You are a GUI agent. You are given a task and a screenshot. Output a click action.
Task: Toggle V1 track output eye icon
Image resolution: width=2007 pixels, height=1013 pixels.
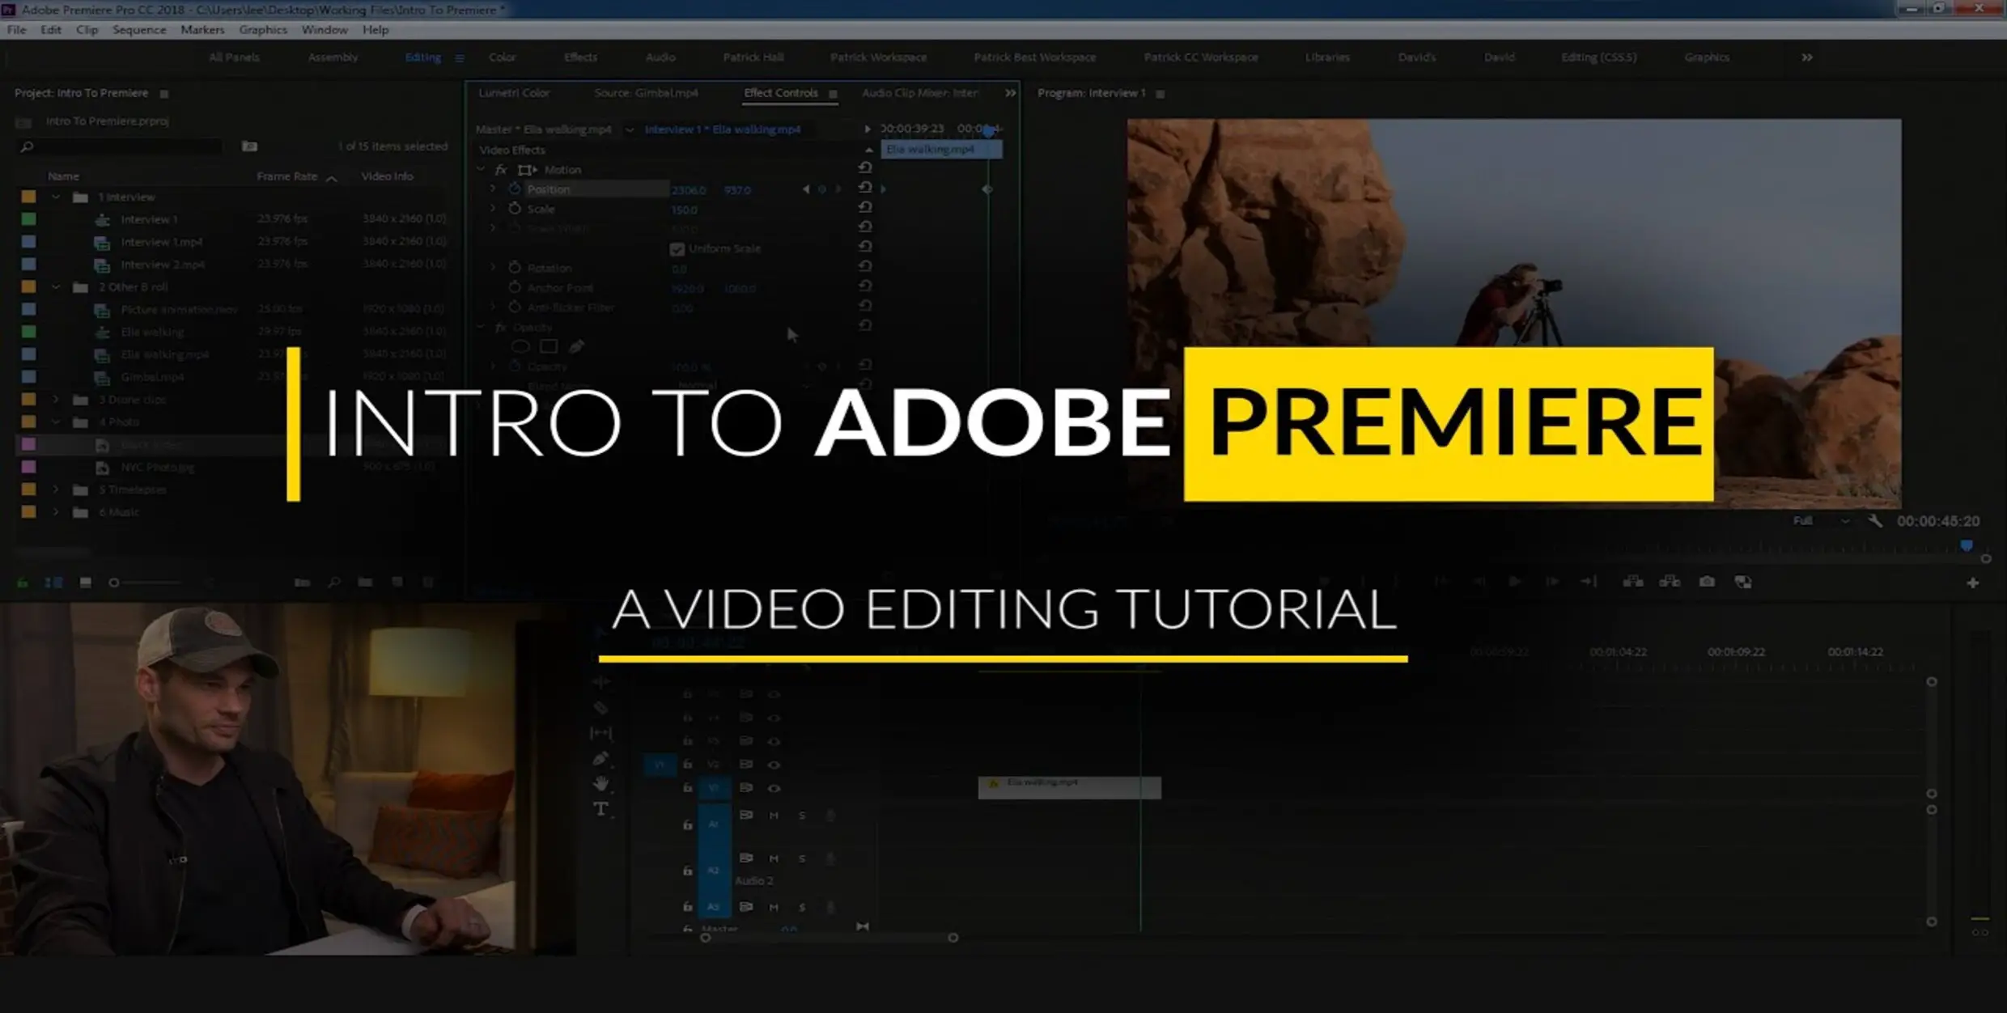click(774, 787)
